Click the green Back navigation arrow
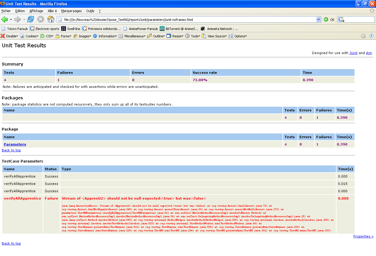376x256 pixels. coord(5,19)
